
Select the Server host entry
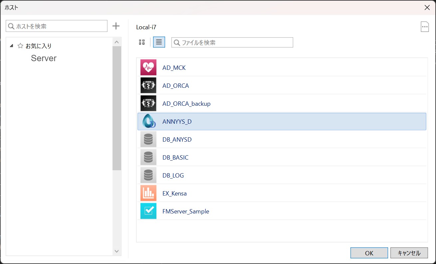click(44, 58)
